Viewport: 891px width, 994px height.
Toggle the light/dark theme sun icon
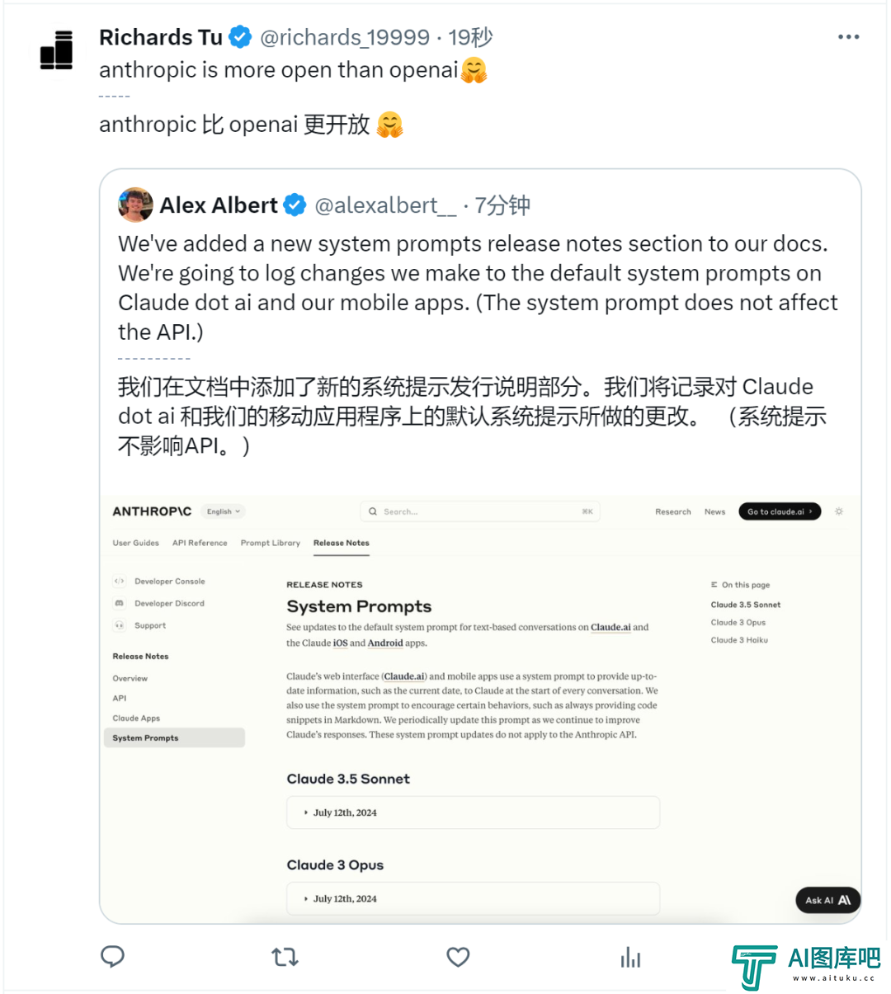[839, 511]
